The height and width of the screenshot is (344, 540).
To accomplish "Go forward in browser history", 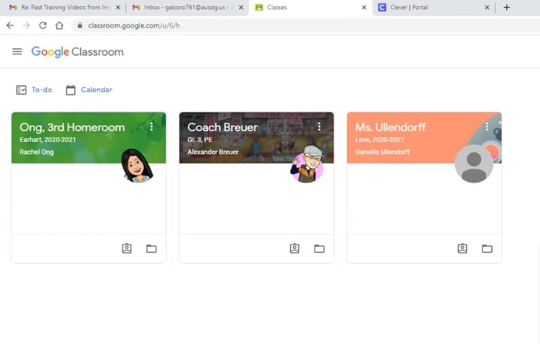I will tap(26, 25).
